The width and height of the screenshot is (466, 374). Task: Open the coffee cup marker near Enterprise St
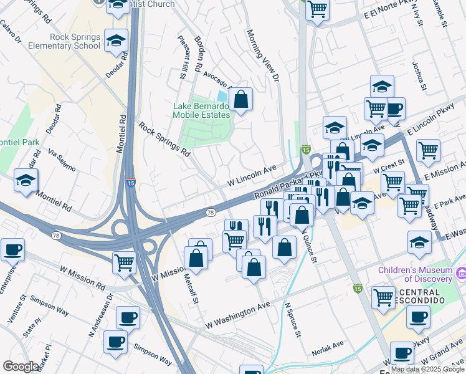tap(13, 251)
